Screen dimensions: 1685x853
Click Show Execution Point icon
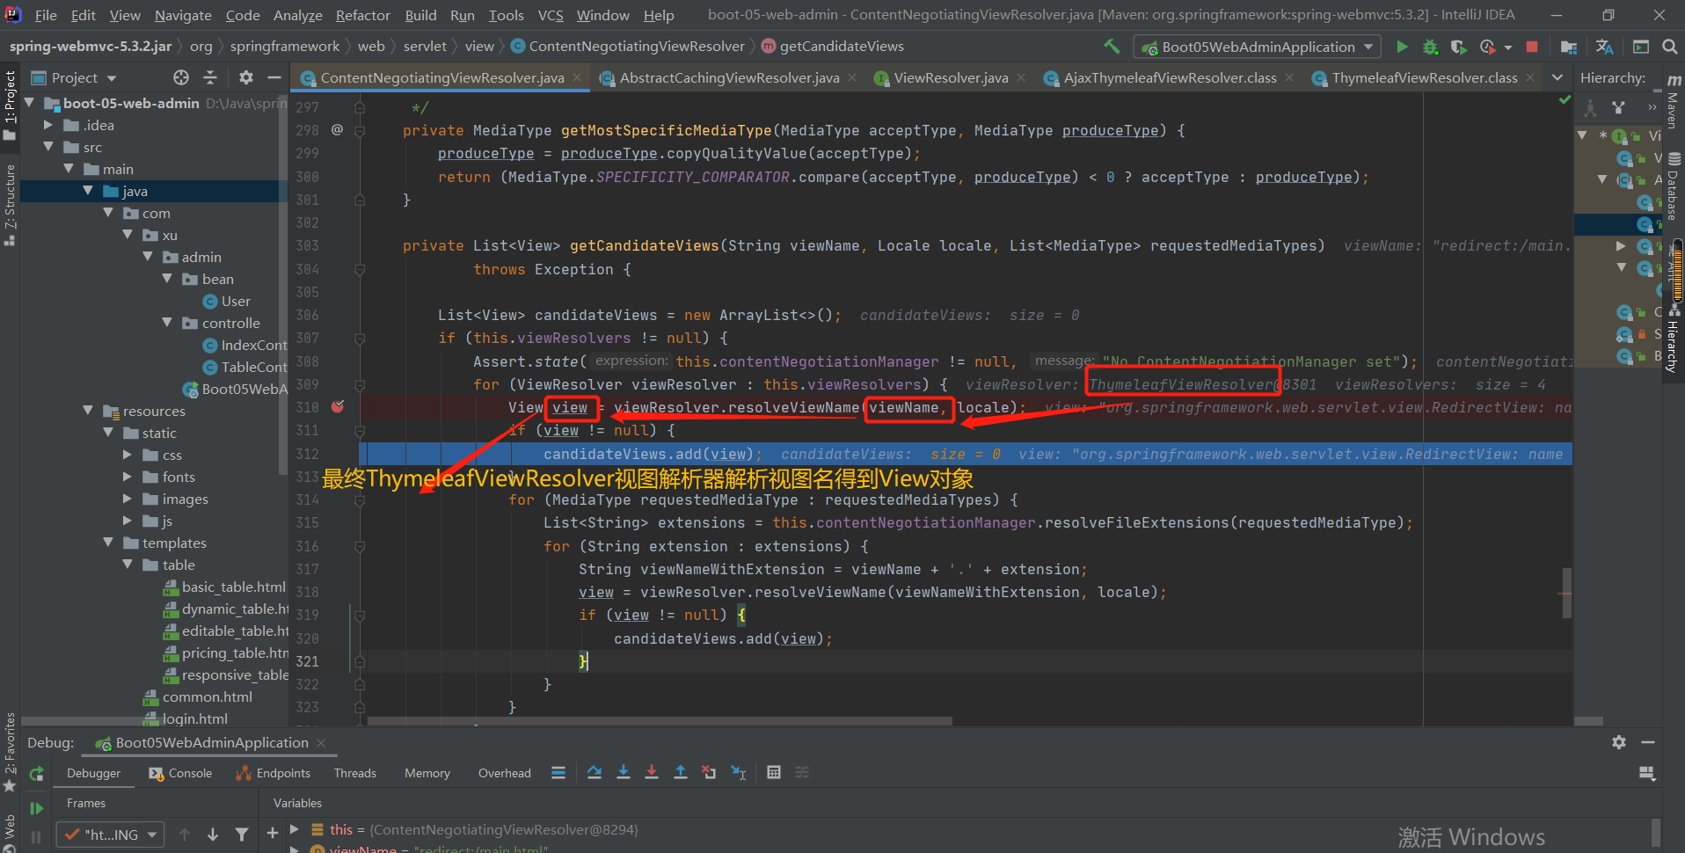pyautogui.click(x=558, y=772)
